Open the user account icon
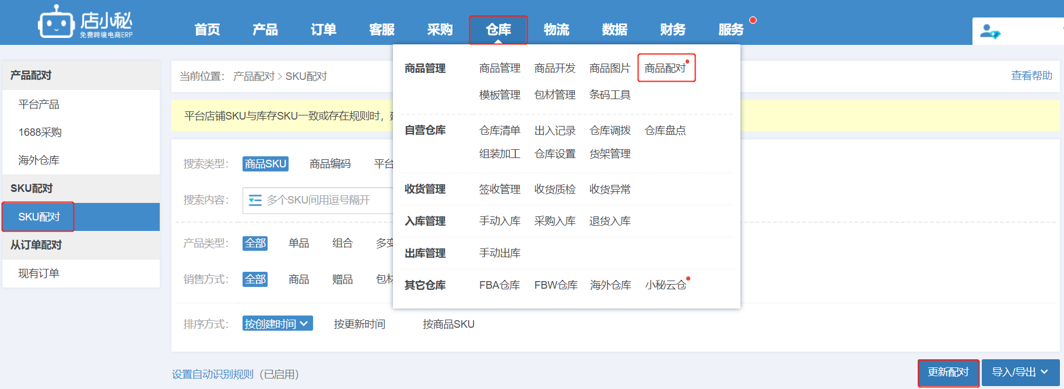The width and height of the screenshot is (1064, 389). click(989, 31)
